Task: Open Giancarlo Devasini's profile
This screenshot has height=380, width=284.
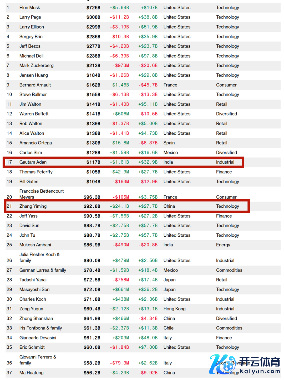Action: 38,338
